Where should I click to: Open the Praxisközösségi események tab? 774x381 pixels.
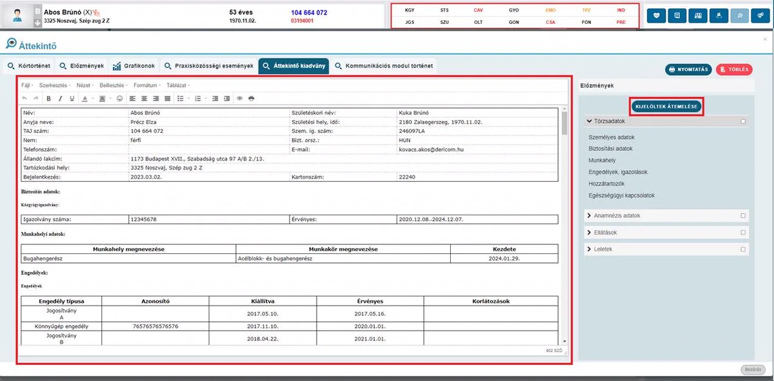click(209, 66)
